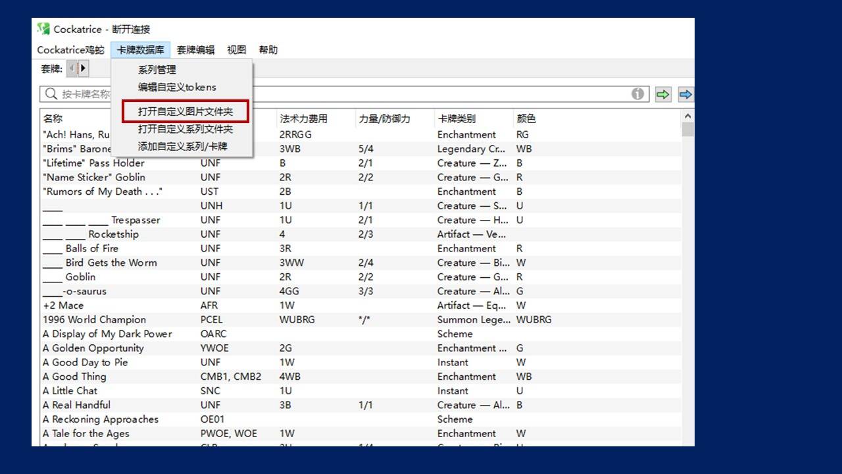This screenshot has height=474, width=842.
Task: Click the scrollbar up arrow of card list
Action: point(688,116)
